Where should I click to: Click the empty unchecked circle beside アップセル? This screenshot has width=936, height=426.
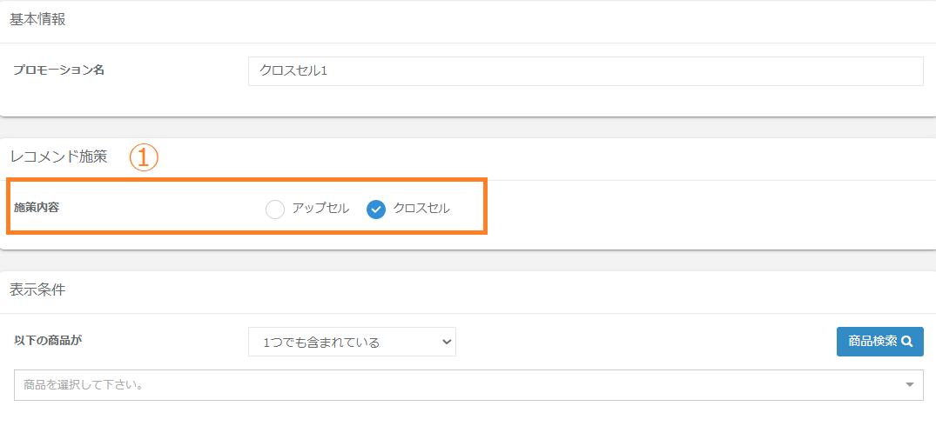click(275, 209)
